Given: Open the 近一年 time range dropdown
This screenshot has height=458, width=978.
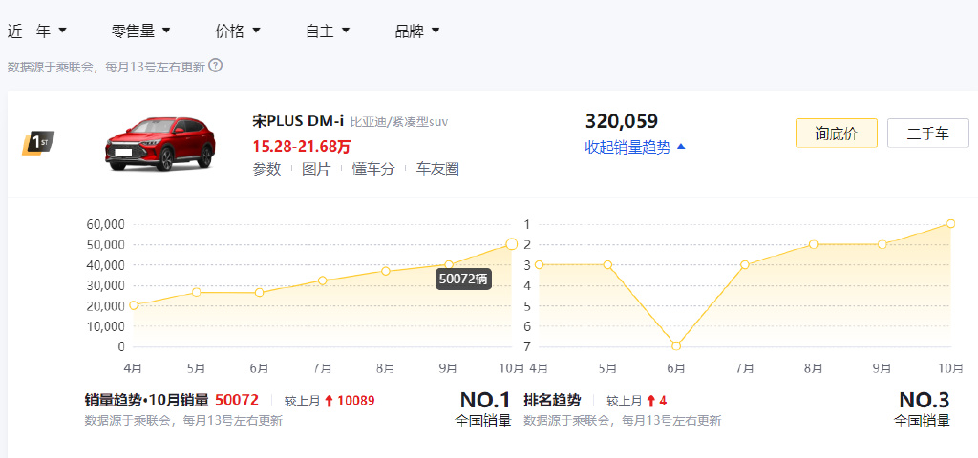Looking at the screenshot, I should click(x=37, y=31).
